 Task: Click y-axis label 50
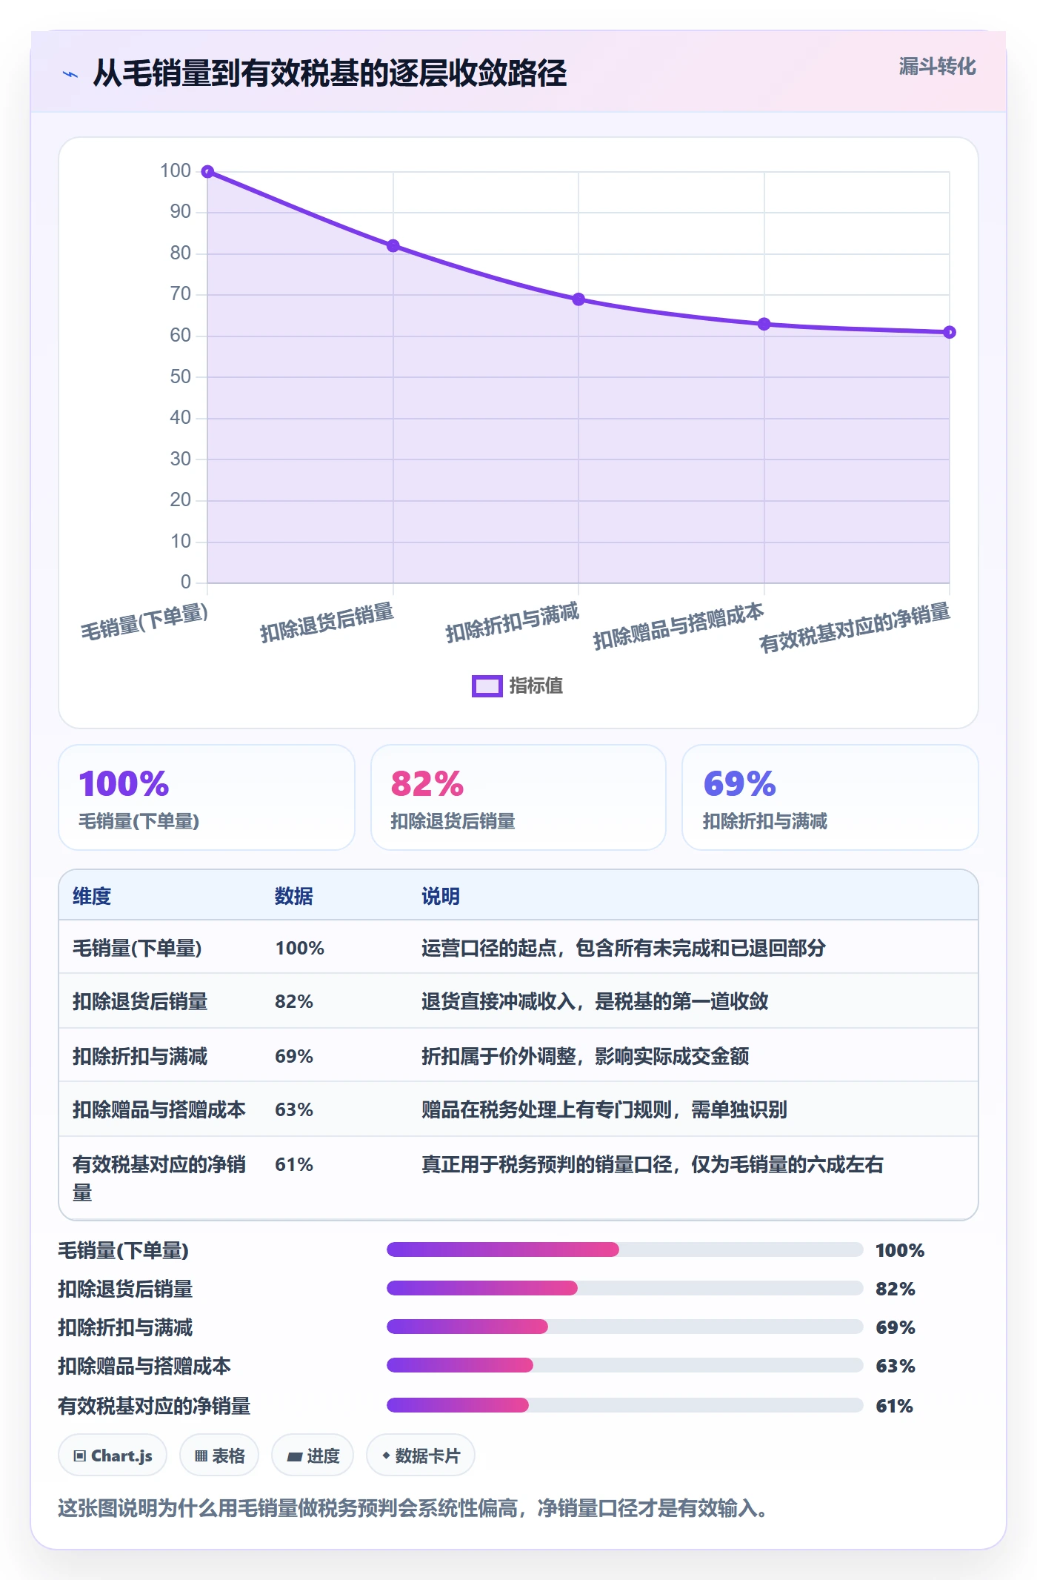click(181, 377)
